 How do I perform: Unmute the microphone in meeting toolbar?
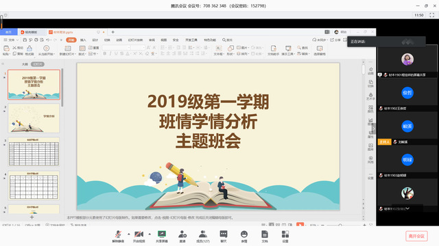tap(118, 236)
